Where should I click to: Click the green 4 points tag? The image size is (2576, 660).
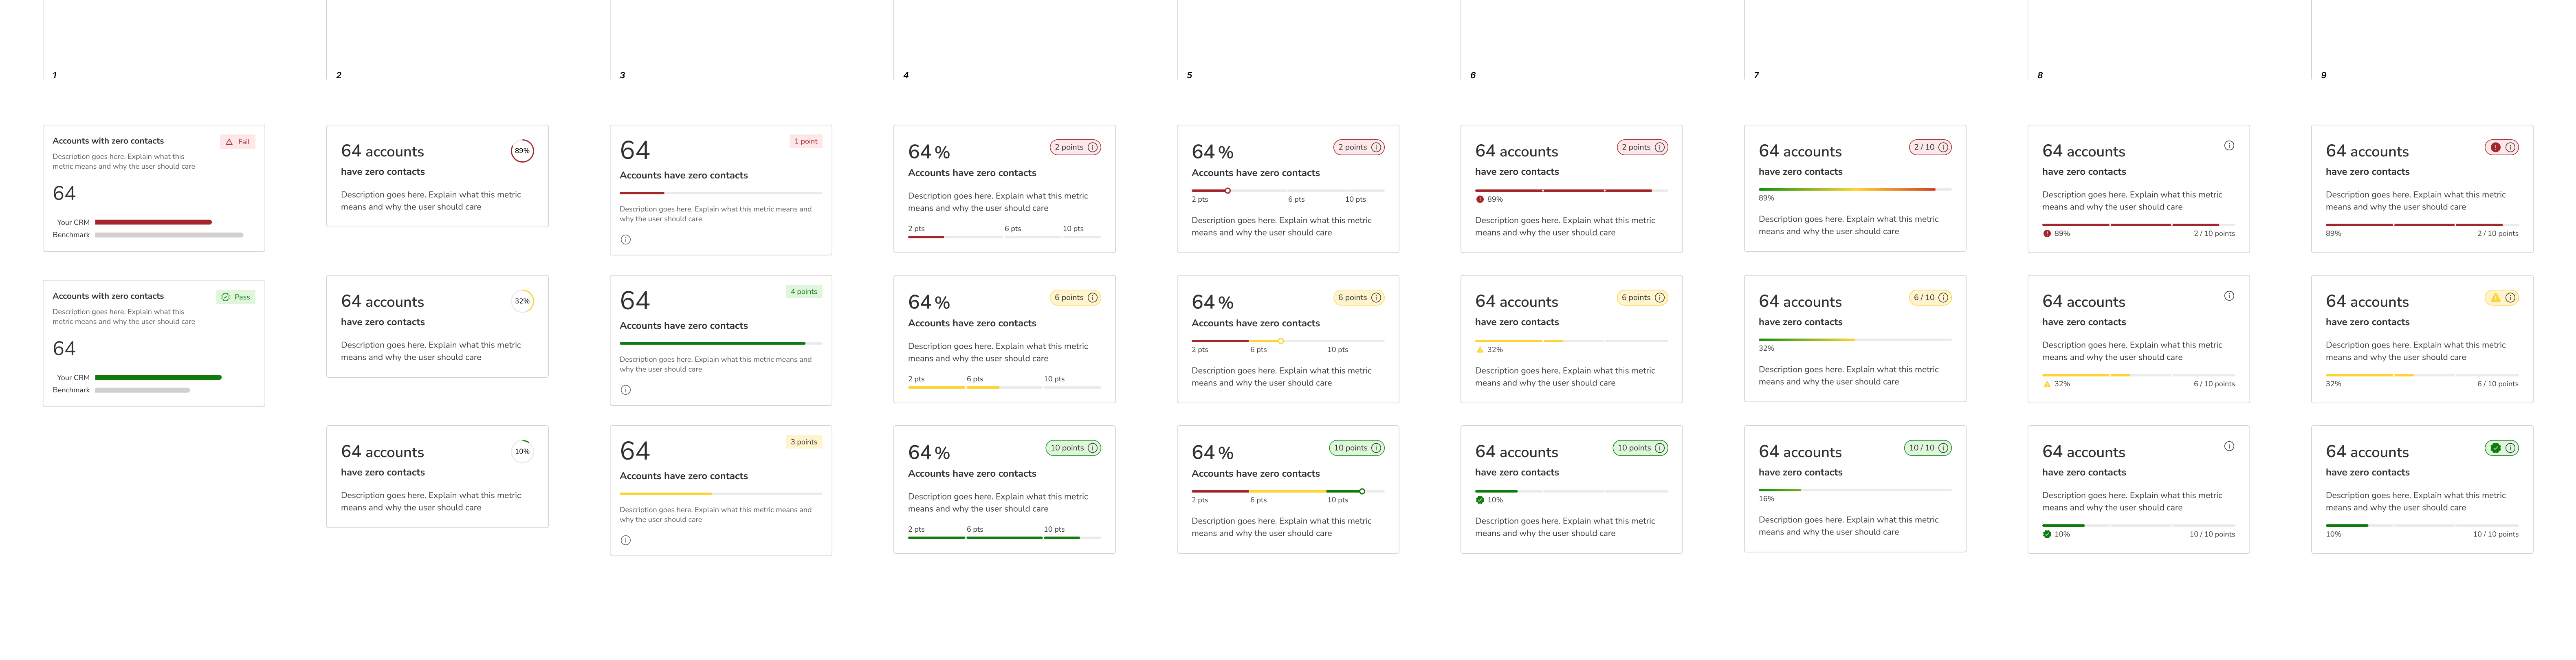[804, 292]
